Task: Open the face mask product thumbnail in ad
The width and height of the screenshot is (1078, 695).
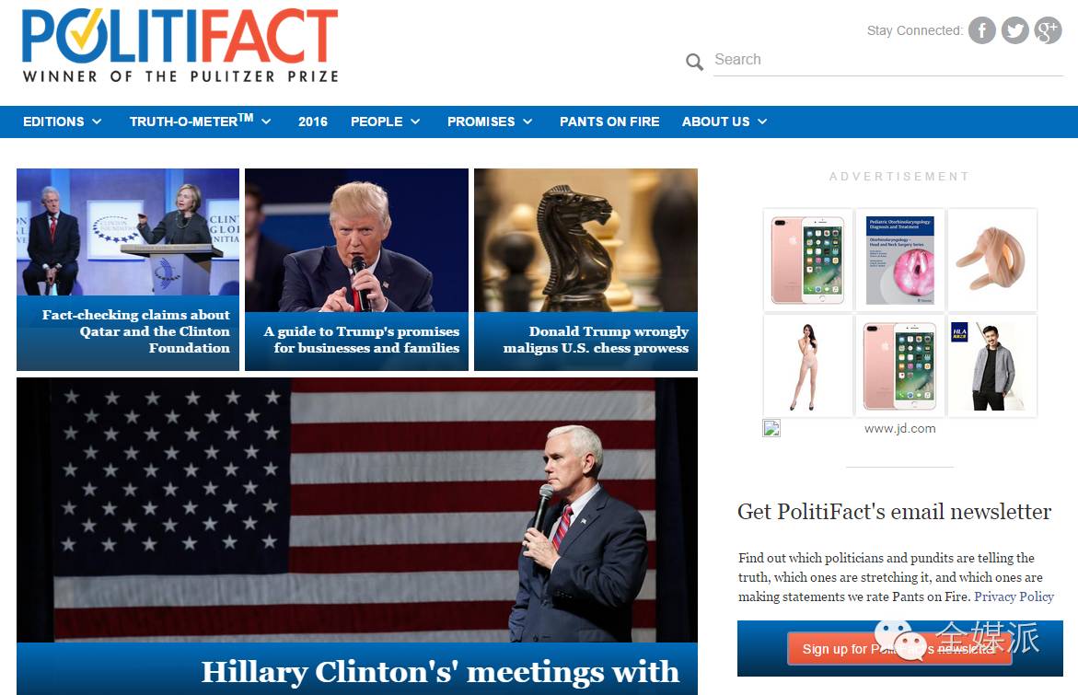Action: tap(992, 261)
